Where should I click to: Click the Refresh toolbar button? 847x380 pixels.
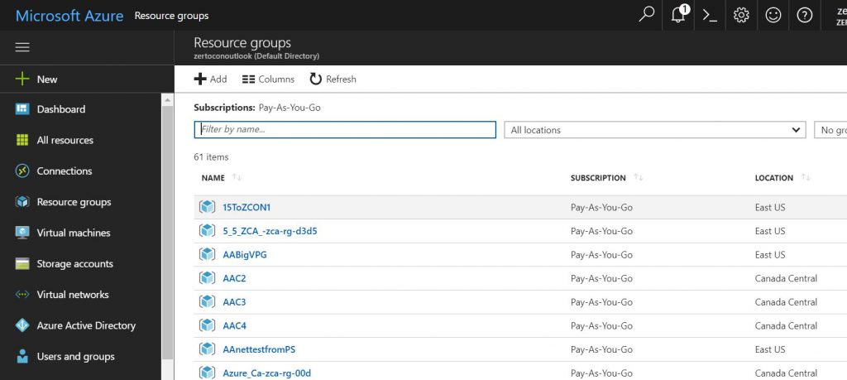(333, 79)
